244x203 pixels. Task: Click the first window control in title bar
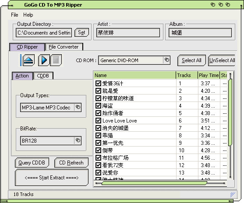click(213, 5)
